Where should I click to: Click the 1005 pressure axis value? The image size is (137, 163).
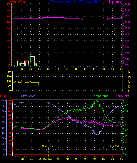tap(128, 28)
